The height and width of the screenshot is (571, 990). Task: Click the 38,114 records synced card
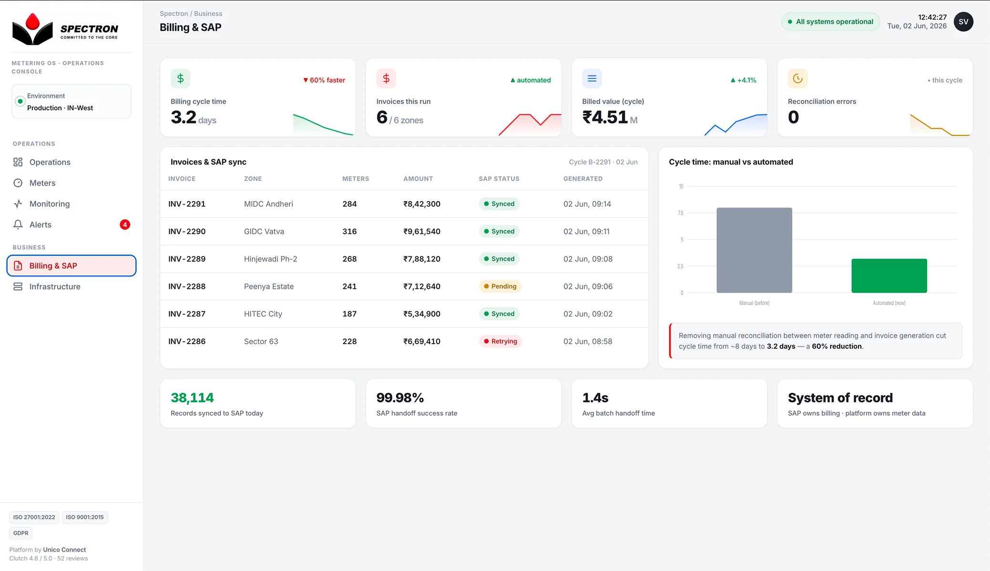tap(258, 403)
